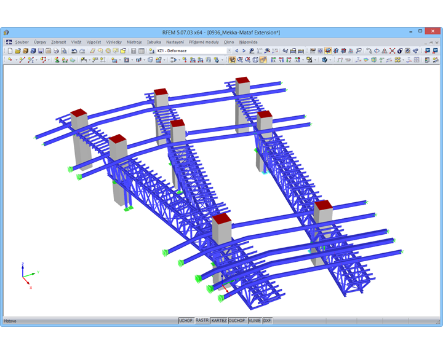This screenshot has height=354, width=443.
Task: Open the Nastavení menu
Action: click(x=175, y=42)
